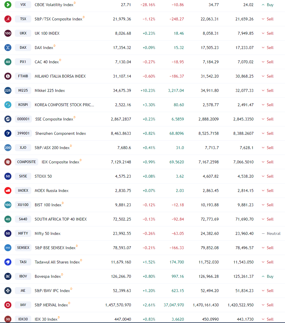Open Tadawul All Shares Index link

coord(57,262)
